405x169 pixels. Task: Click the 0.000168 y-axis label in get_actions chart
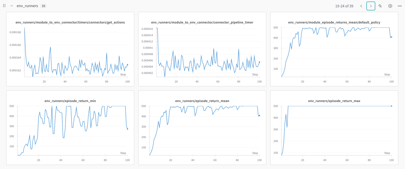click(15, 32)
